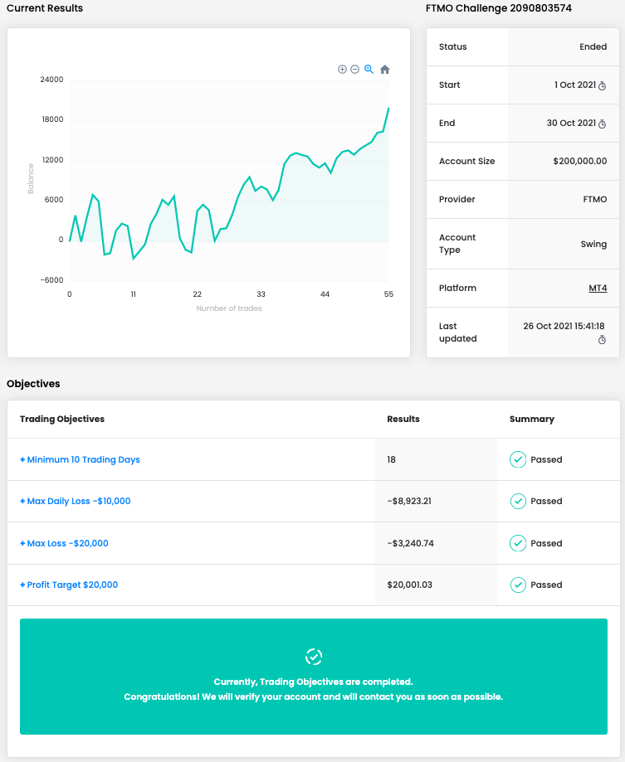Screen dimensions: 625x762
Task: Click the Summary column header
Action: [x=531, y=419]
